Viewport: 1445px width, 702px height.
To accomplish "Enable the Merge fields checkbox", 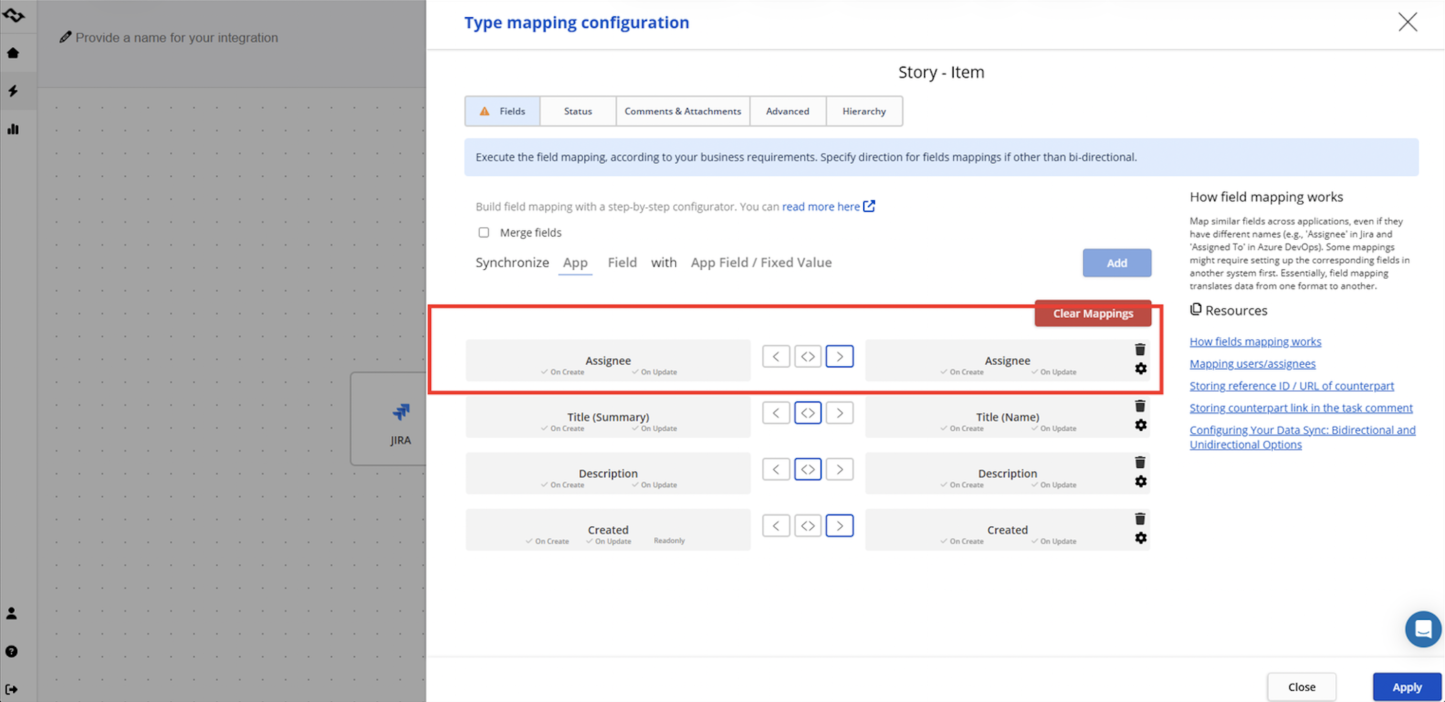I will pos(484,232).
